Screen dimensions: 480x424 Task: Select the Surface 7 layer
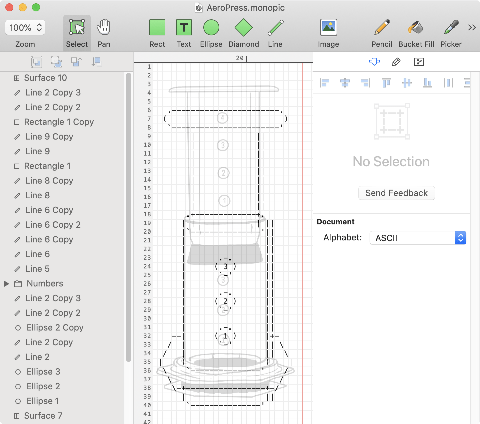click(62, 416)
